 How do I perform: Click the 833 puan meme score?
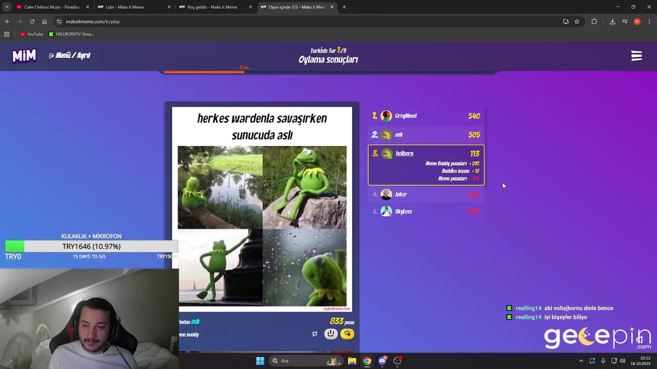coord(342,321)
